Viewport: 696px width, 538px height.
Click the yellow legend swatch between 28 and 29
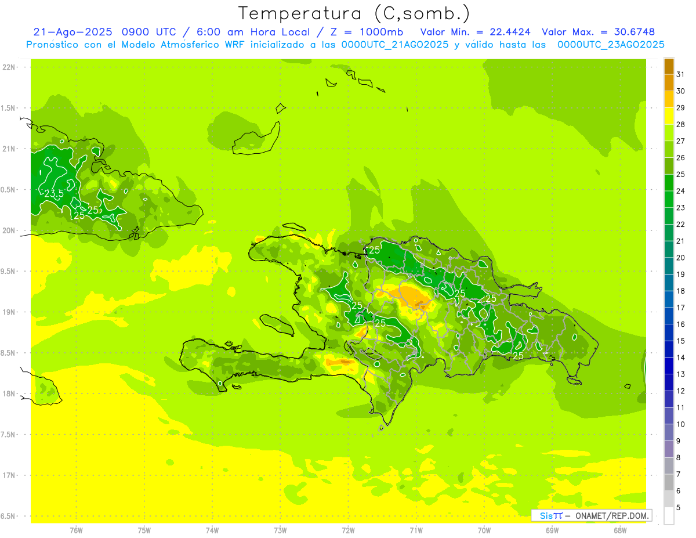(x=669, y=116)
